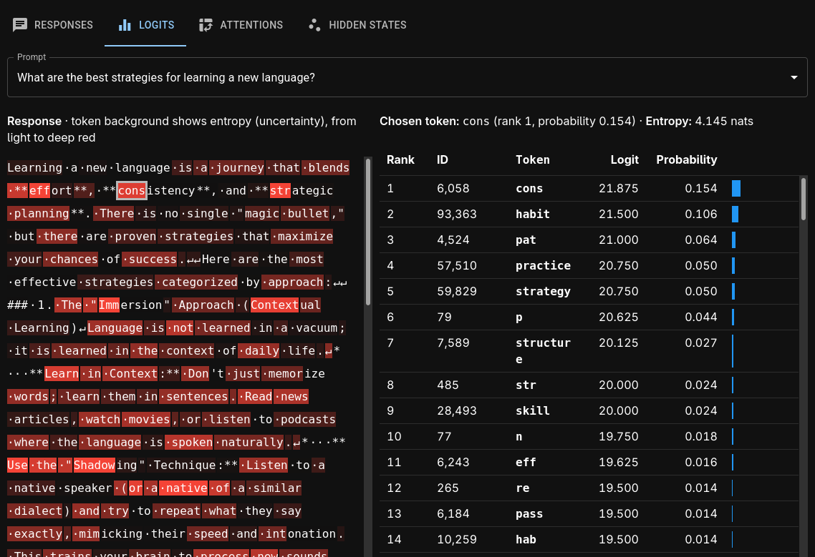Click the 'structure' token cell
Viewport: 815px width, 557px height.
click(x=543, y=351)
